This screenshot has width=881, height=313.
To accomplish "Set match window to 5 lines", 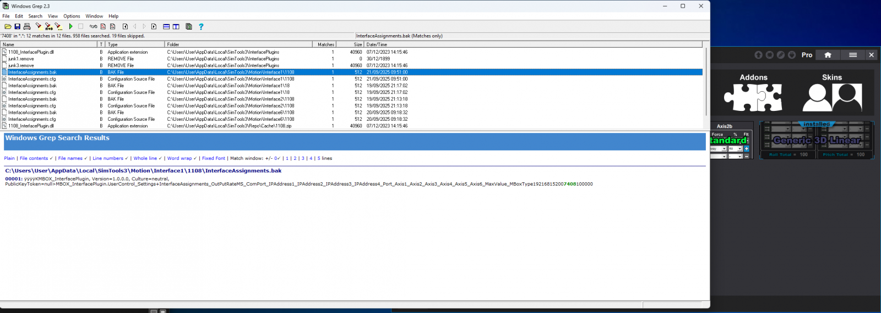I will (319, 158).
